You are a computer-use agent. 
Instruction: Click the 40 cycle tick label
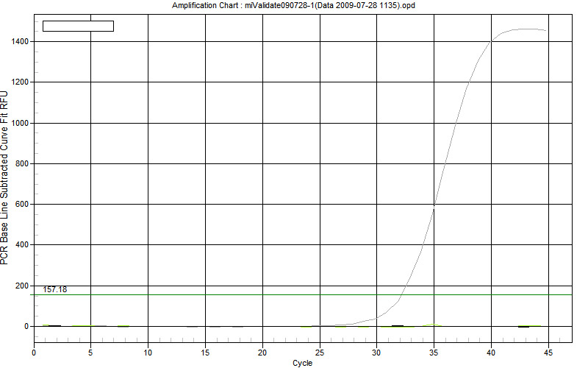pos(491,353)
